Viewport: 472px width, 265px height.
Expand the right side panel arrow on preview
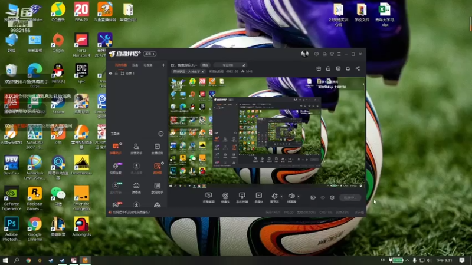point(363,84)
